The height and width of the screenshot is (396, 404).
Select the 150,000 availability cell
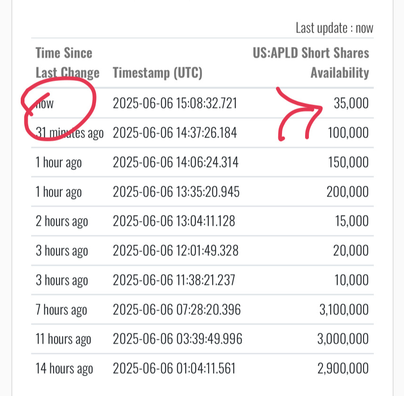[x=348, y=162]
